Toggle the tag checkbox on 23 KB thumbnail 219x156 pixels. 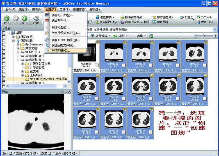coord(205,65)
